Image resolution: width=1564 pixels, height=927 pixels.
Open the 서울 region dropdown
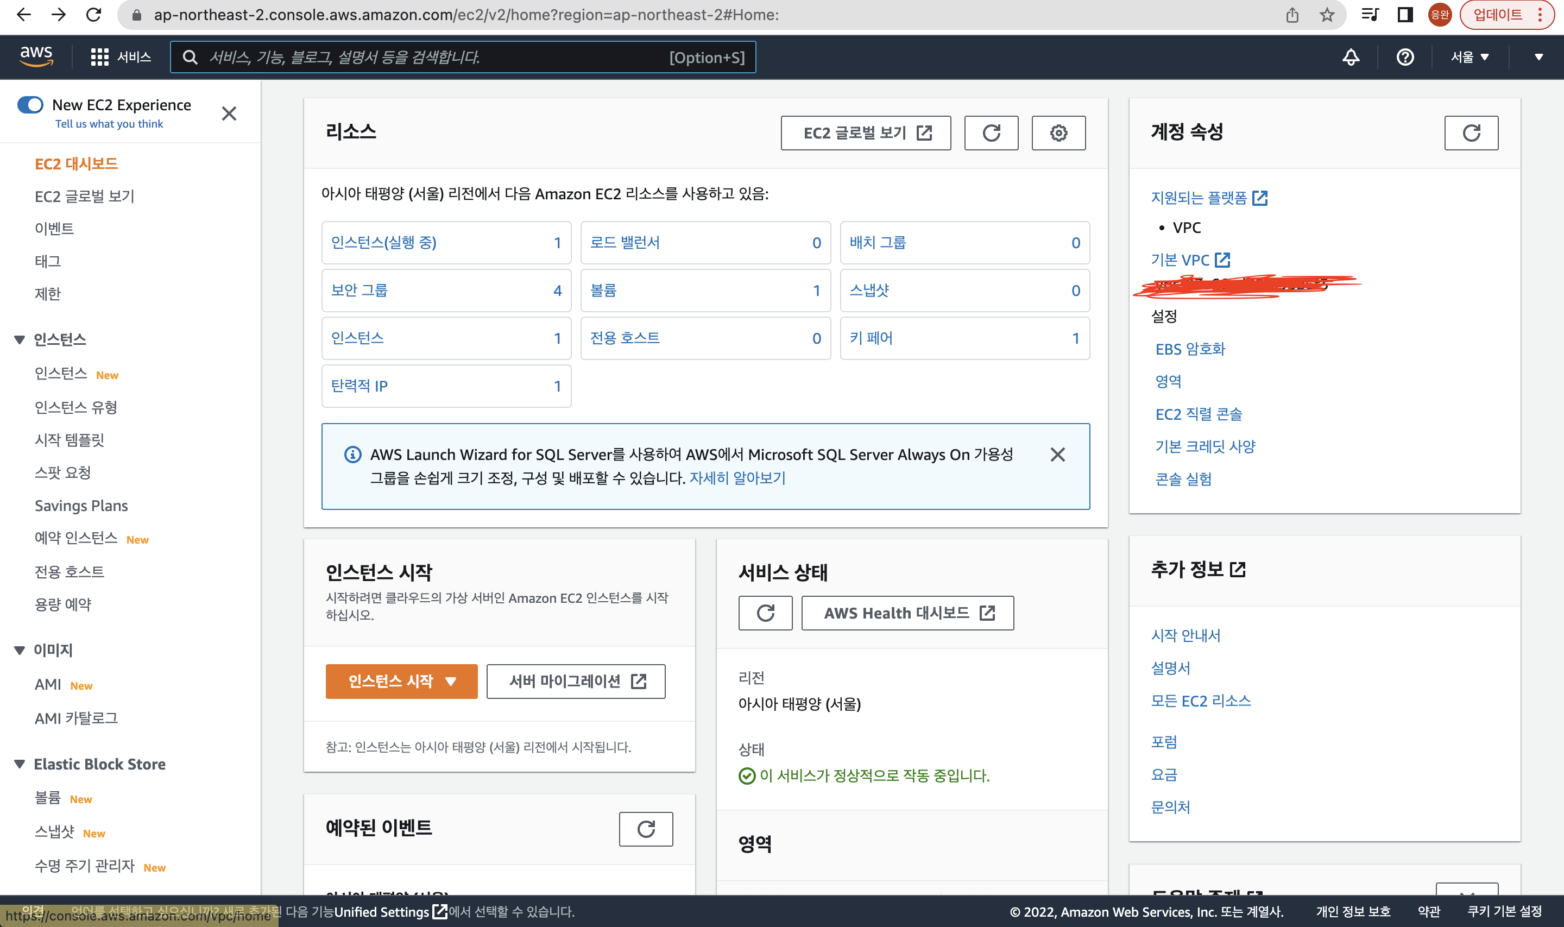coord(1469,58)
